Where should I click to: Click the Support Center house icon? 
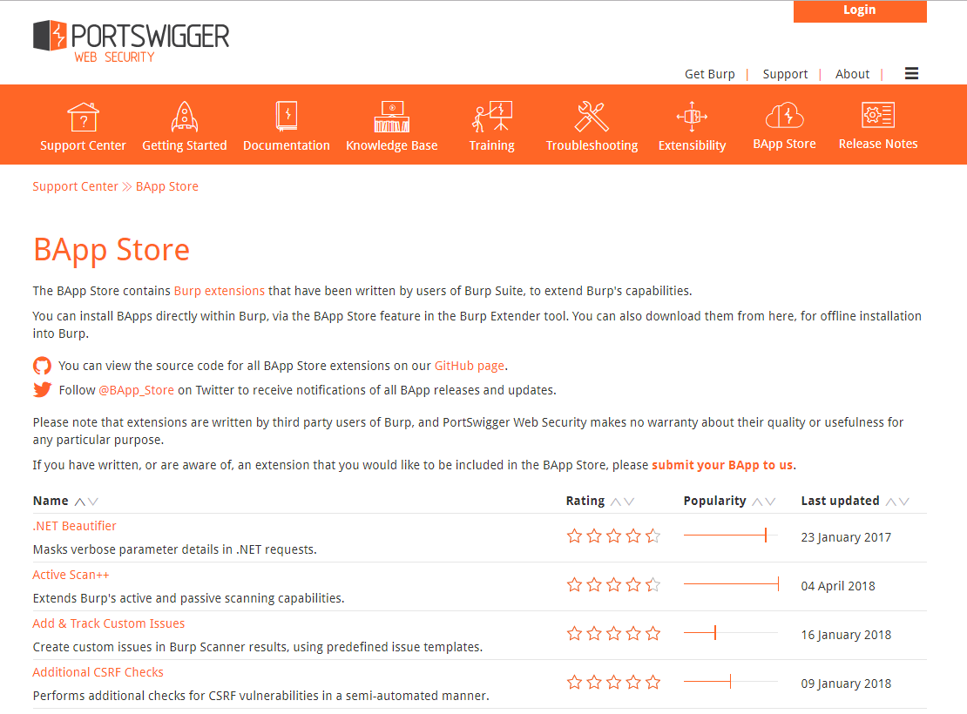(x=84, y=117)
